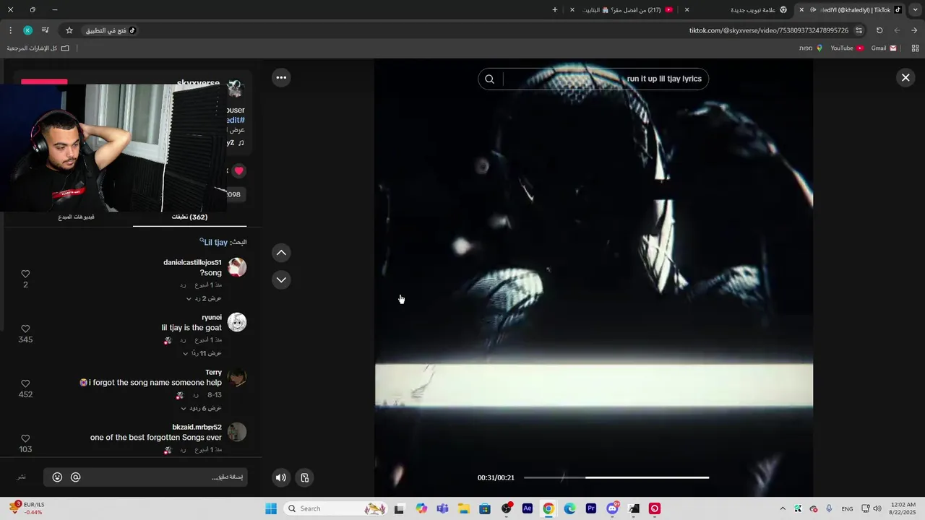The image size is (925, 520).
Task: Click the search magnifier icon in video
Action: (x=489, y=79)
